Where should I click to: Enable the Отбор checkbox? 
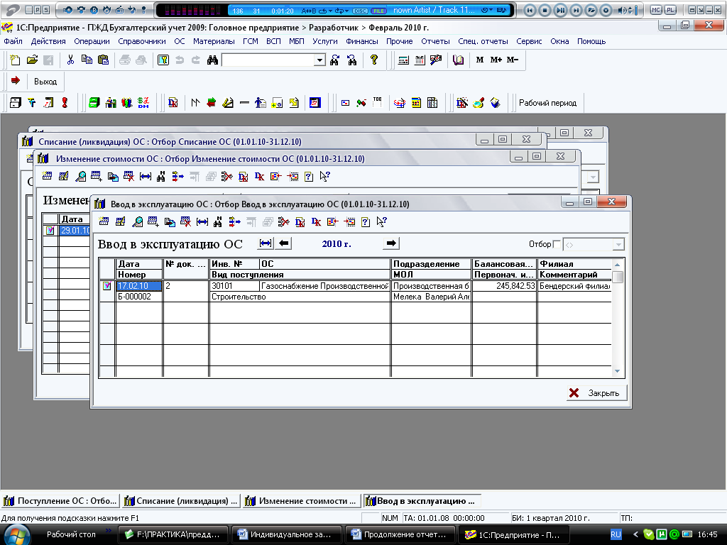pos(557,244)
